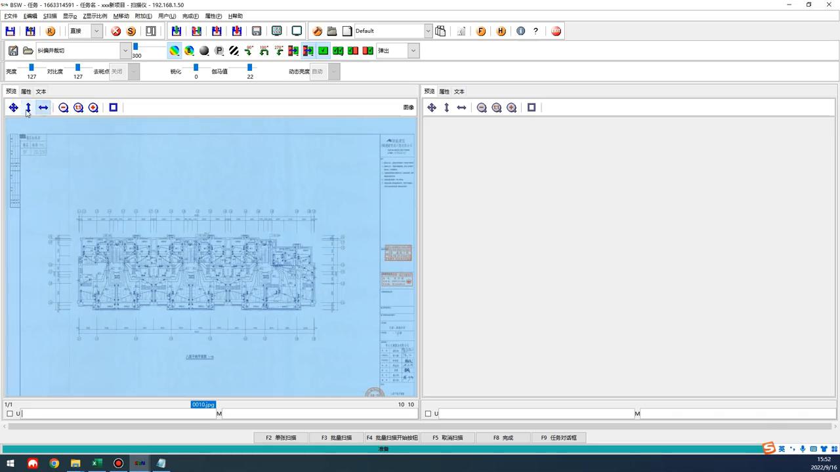Expand the 纠偏并裁切 dropdown
The height and width of the screenshot is (472, 840).
(x=125, y=50)
